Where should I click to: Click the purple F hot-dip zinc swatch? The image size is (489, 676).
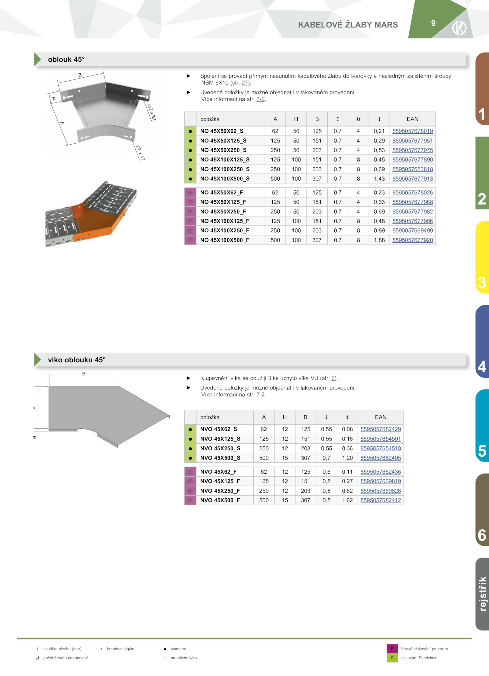(392, 649)
